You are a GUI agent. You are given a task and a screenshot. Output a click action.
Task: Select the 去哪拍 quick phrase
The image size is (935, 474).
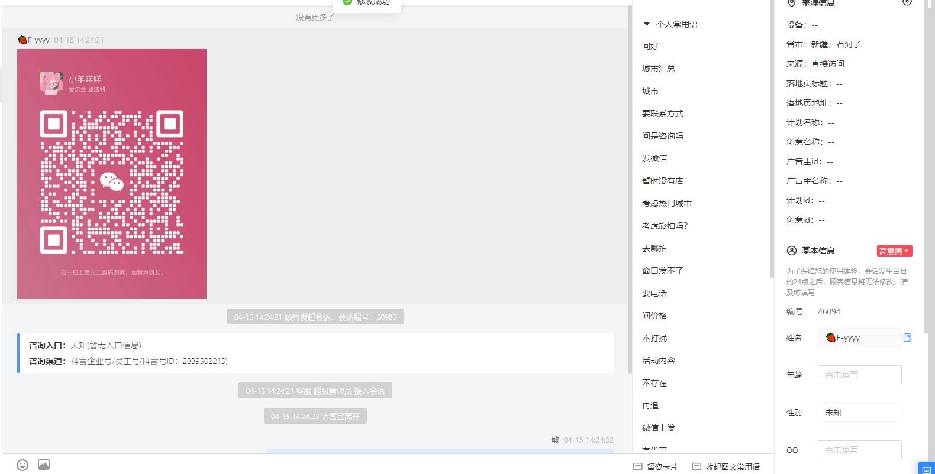(654, 248)
